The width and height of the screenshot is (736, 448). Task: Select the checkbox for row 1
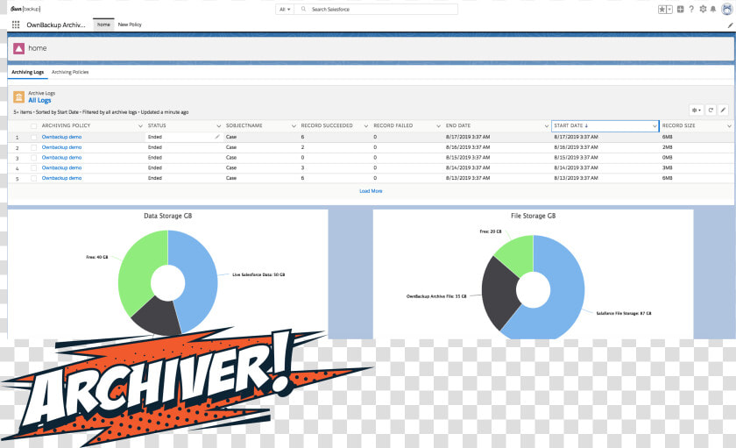click(x=33, y=137)
